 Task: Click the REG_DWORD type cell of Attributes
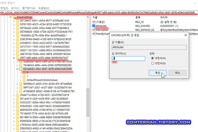coord(143,26)
